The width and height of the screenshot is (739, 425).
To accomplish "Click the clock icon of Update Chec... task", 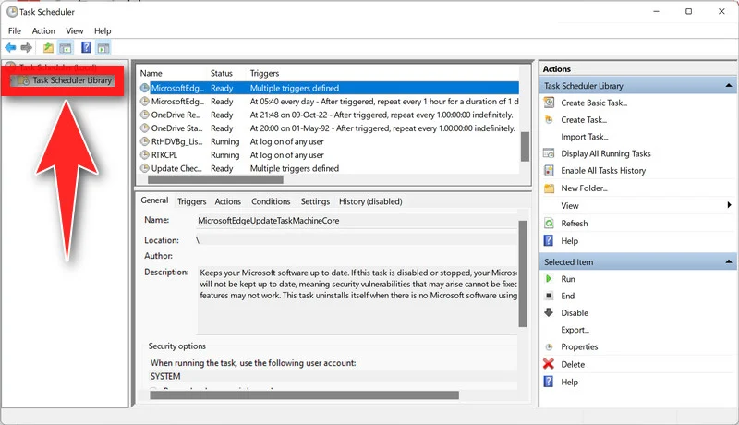I will tap(145, 168).
